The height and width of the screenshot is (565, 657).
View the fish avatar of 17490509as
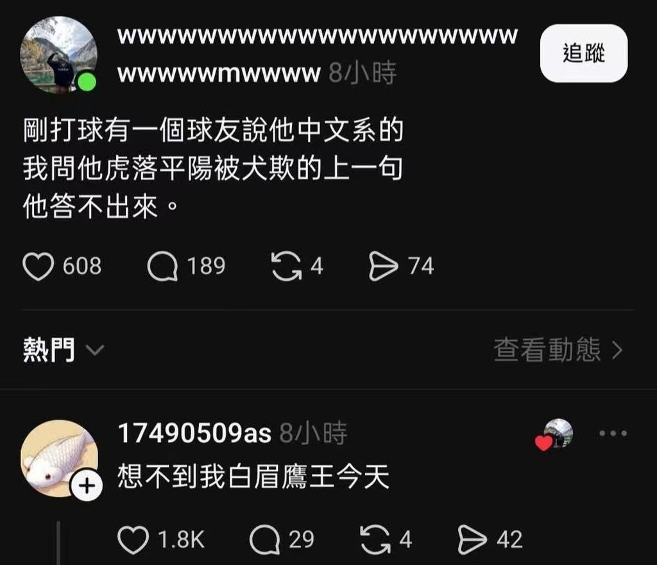tap(60, 459)
